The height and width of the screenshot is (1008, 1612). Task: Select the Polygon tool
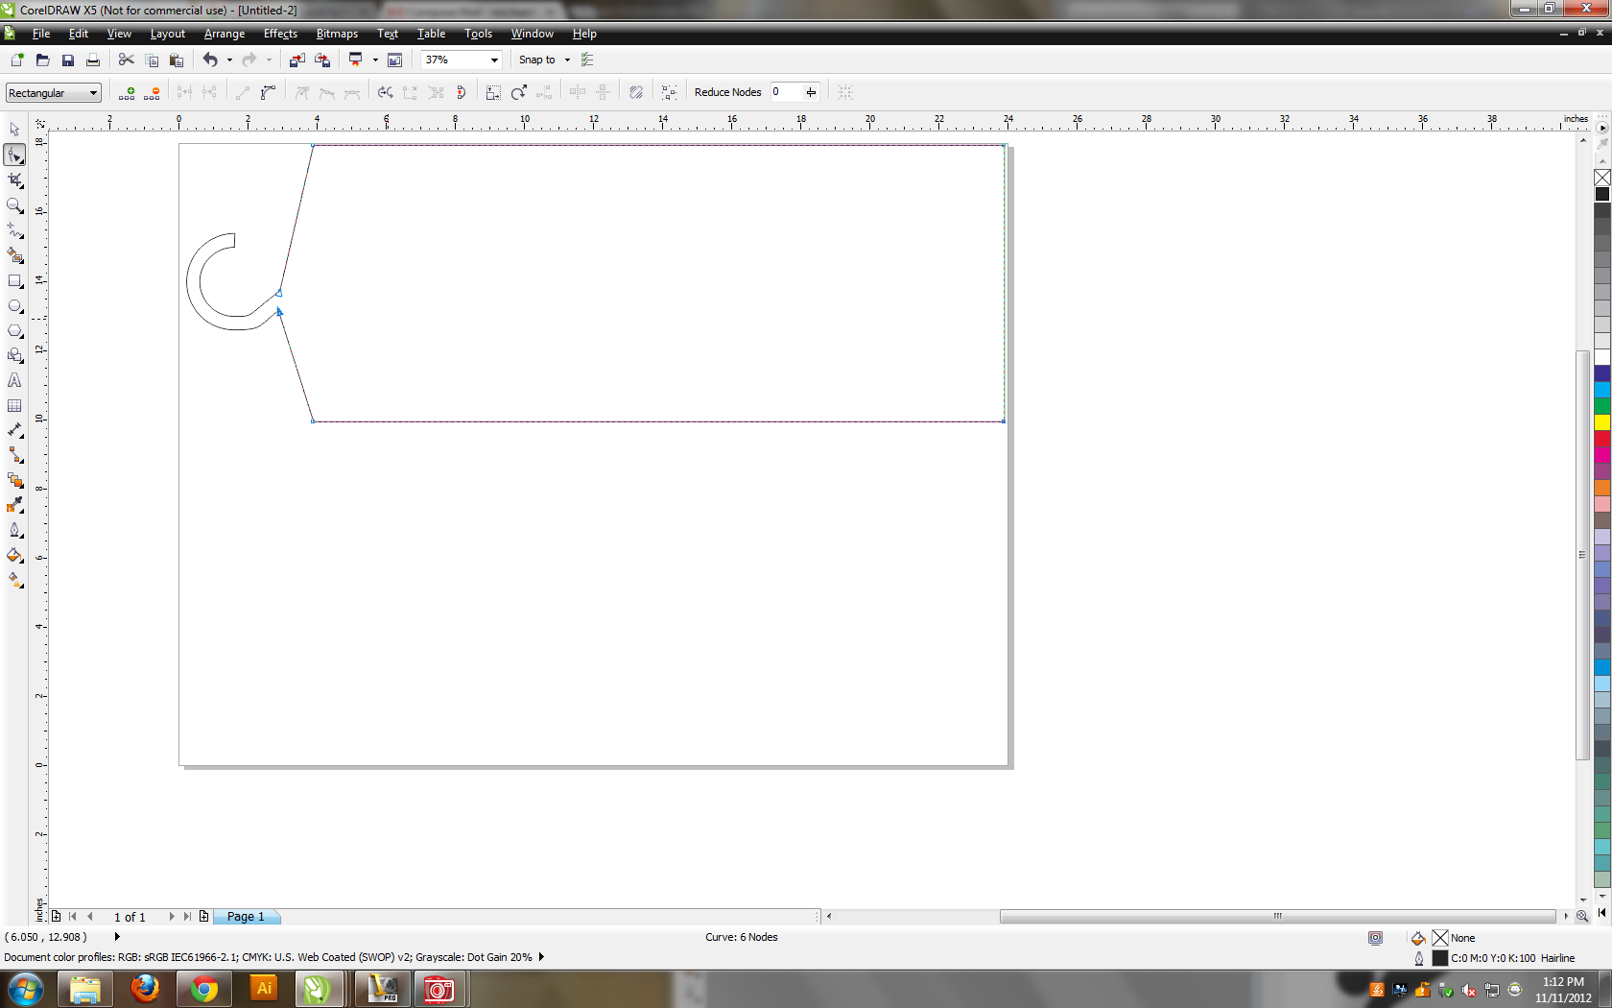pyautogui.click(x=14, y=330)
